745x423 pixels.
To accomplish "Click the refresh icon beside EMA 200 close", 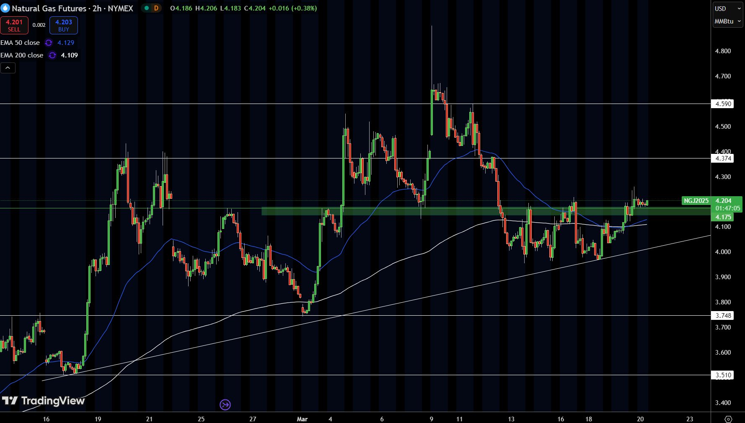I will (52, 55).
